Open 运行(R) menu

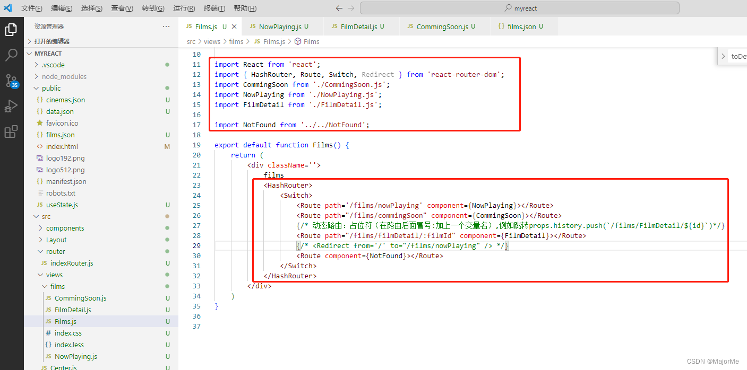[x=184, y=8]
